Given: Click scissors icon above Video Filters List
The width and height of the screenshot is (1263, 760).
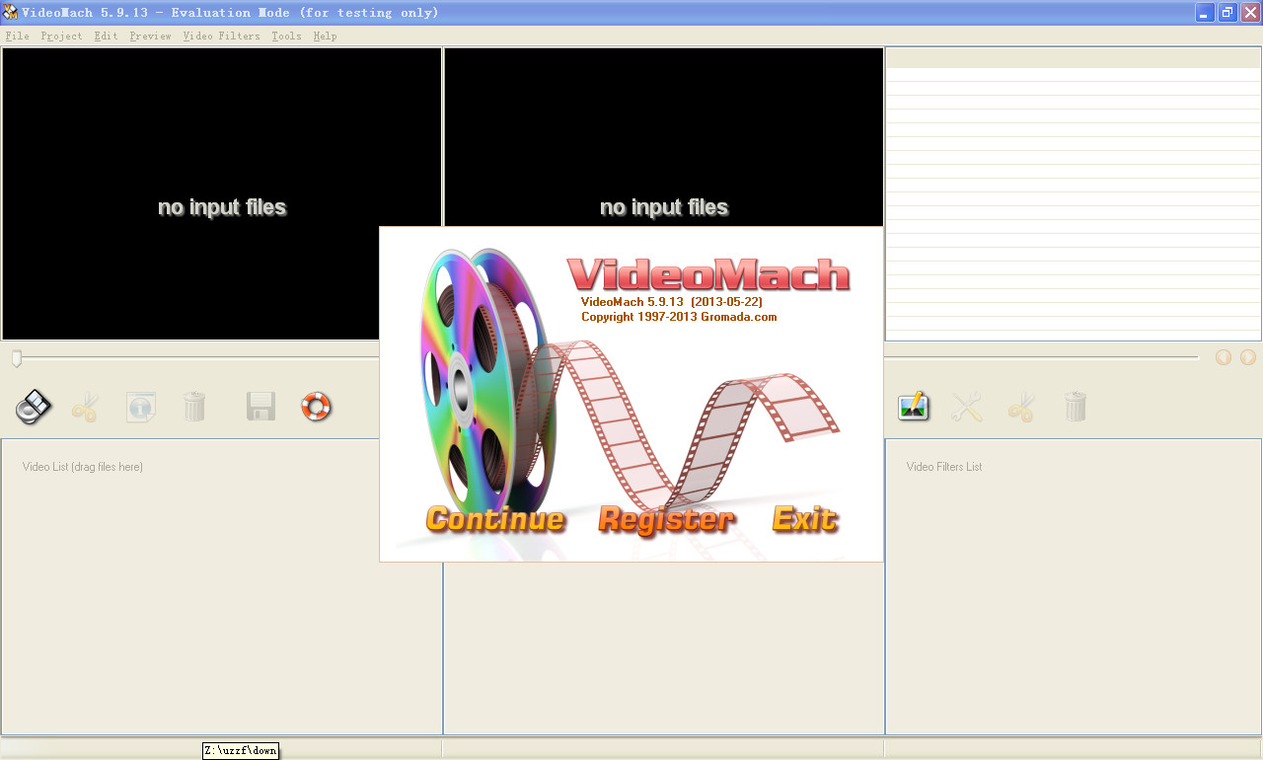Looking at the screenshot, I should [x=1021, y=407].
